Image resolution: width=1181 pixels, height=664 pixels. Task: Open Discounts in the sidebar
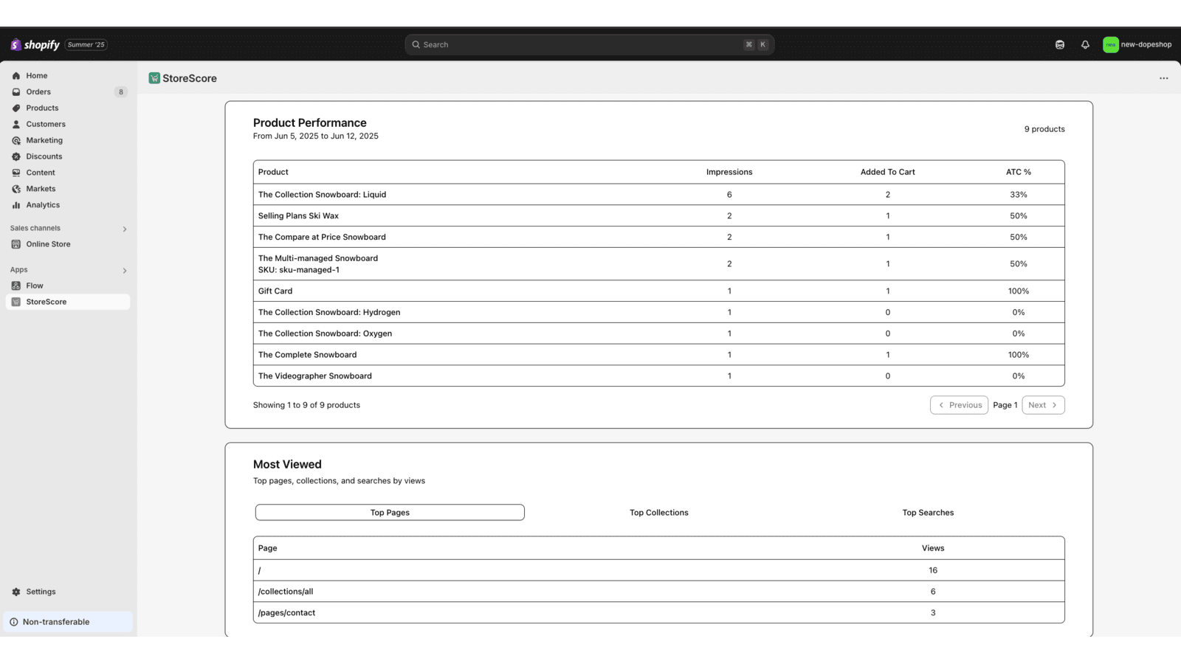[68, 156]
